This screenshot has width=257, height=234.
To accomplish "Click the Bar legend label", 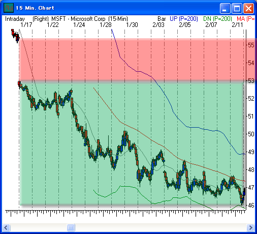I will tap(162, 19).
